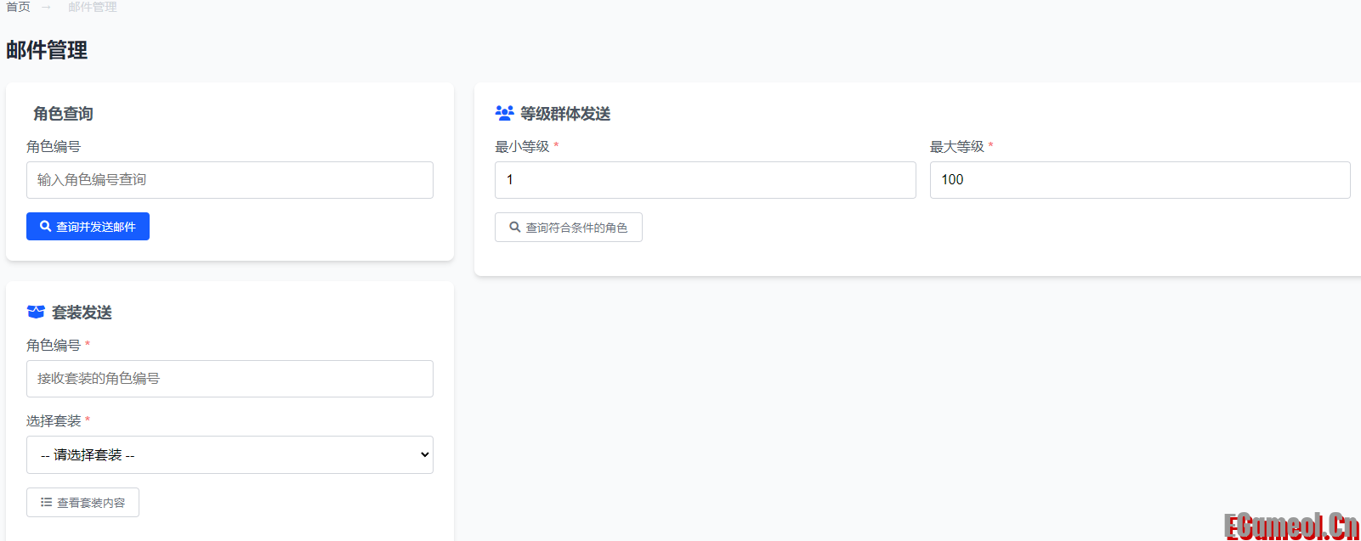The image size is (1361, 541).
Task: Click the search icon in 查询符合条件的角色
Action: tap(515, 228)
